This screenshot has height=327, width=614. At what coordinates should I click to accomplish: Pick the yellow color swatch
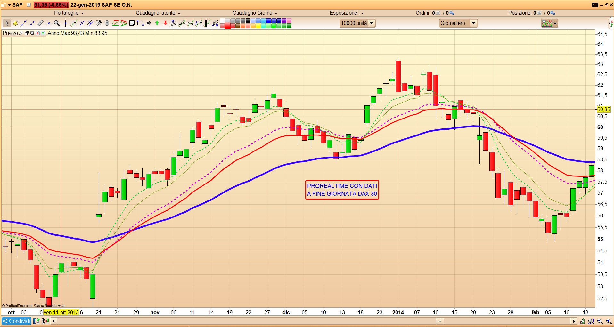(258, 26)
